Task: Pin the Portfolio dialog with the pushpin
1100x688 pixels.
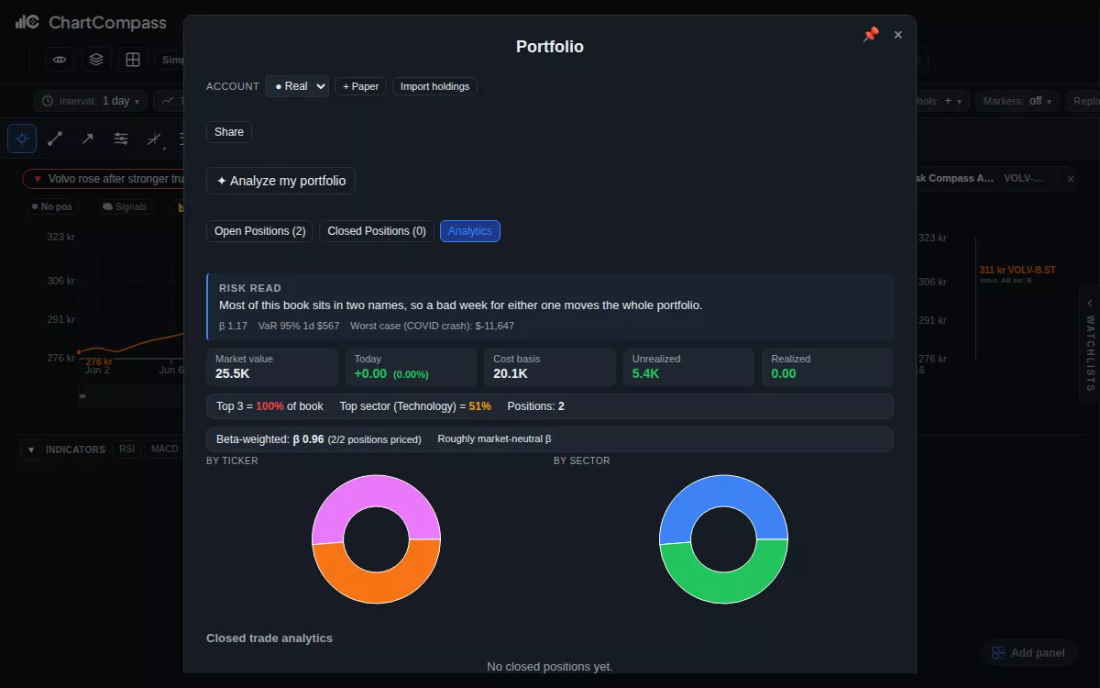Action: click(871, 35)
